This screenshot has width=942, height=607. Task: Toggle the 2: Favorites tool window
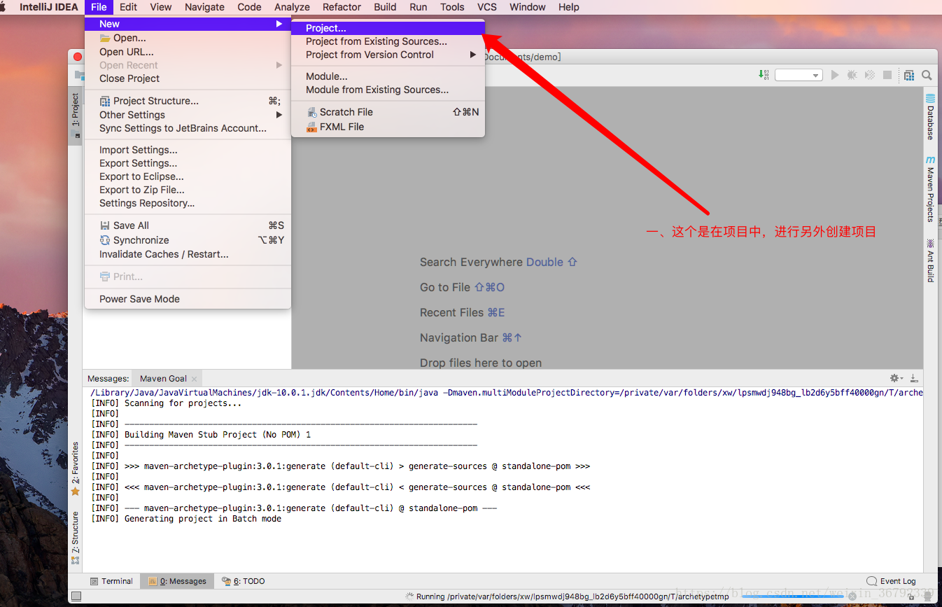pyautogui.click(x=75, y=468)
